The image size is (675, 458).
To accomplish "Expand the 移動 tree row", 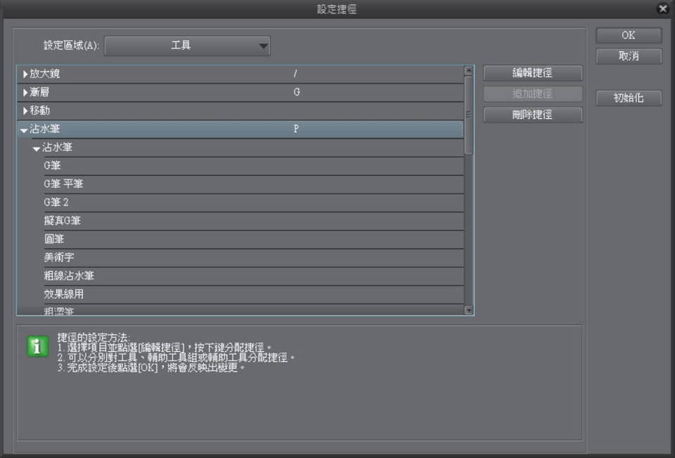I will (25, 111).
